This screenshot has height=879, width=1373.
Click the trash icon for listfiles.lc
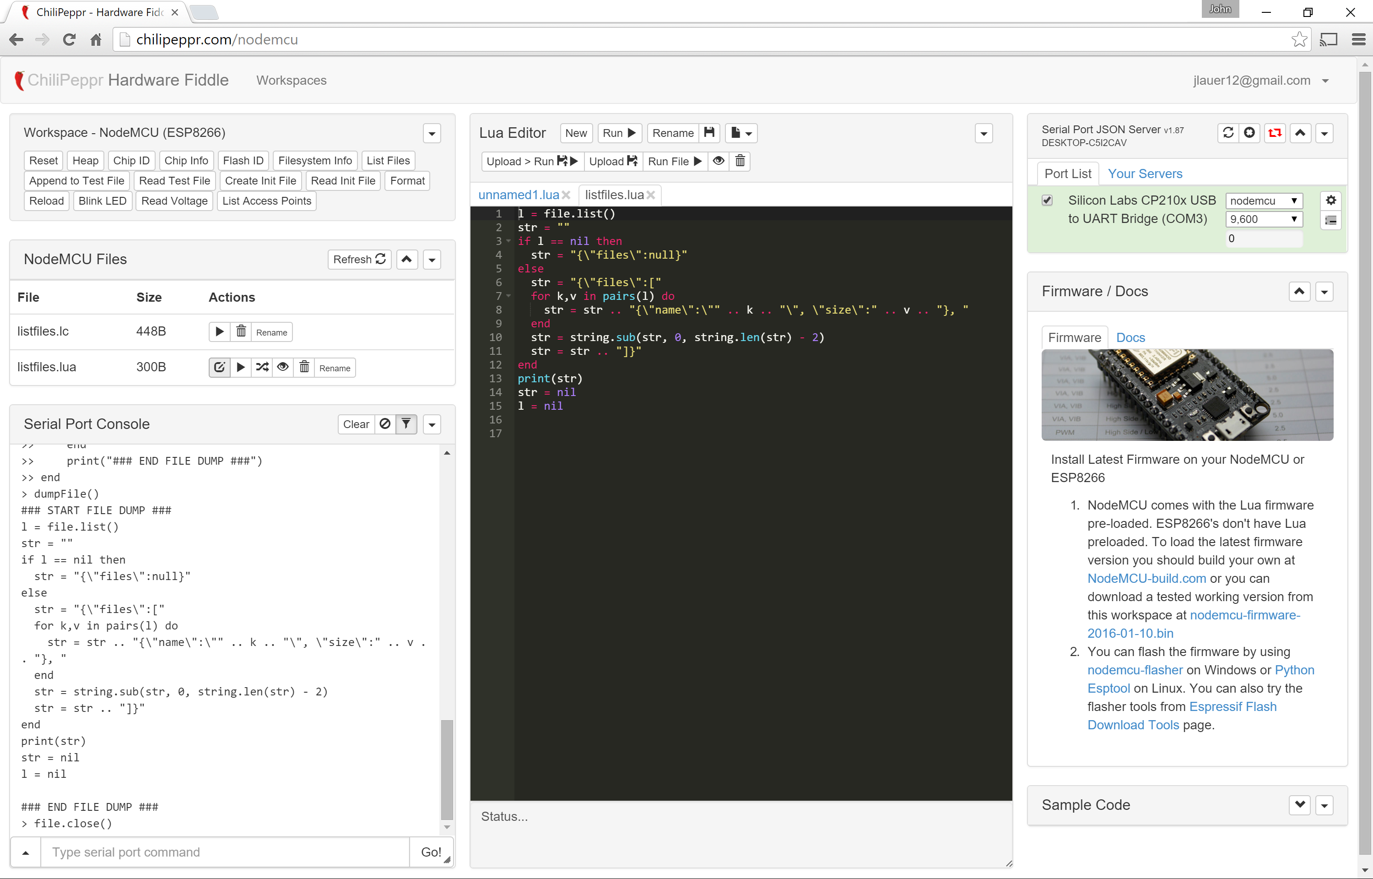pyautogui.click(x=241, y=331)
